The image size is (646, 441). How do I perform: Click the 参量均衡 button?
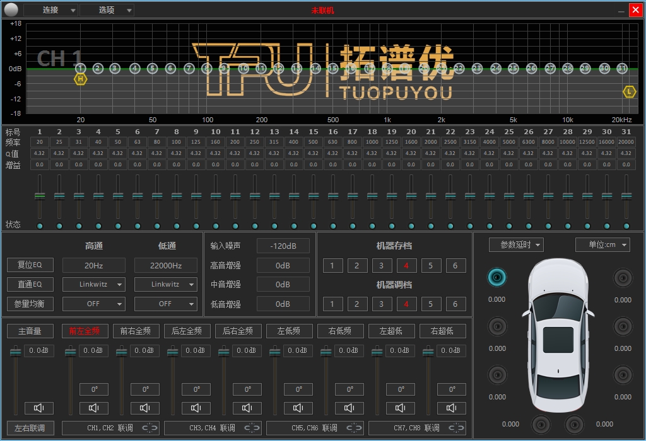[x=30, y=304]
